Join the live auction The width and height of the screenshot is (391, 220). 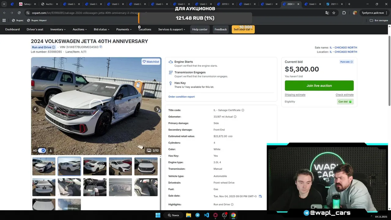(x=319, y=86)
